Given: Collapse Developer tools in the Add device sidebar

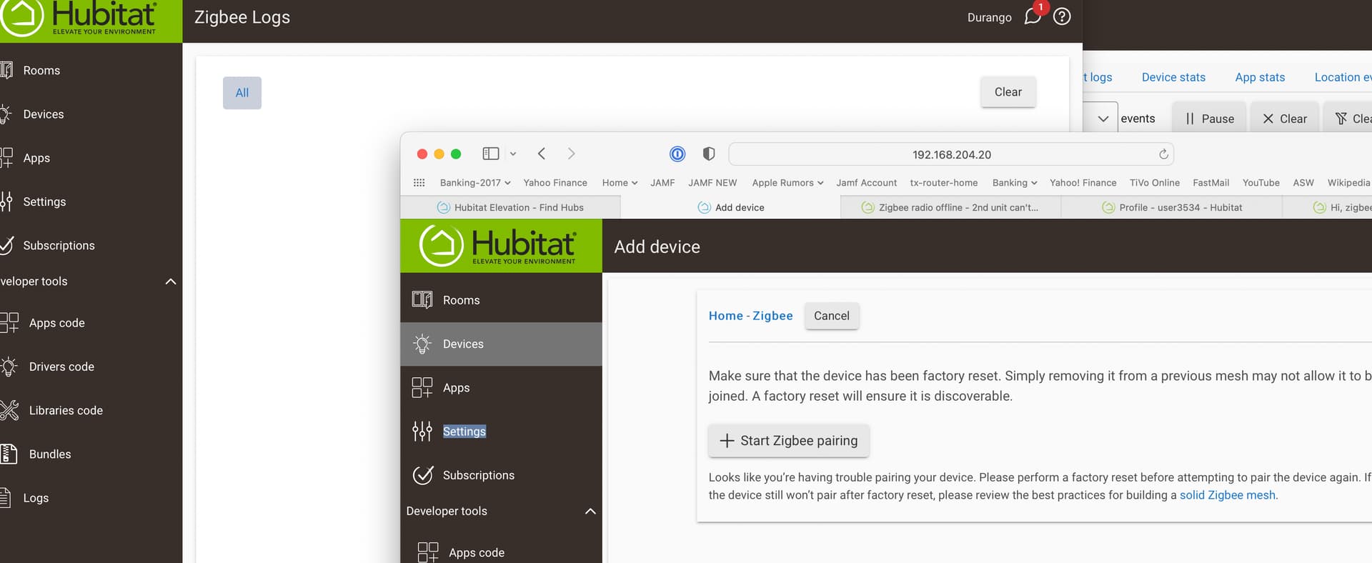Looking at the screenshot, I should [x=590, y=511].
